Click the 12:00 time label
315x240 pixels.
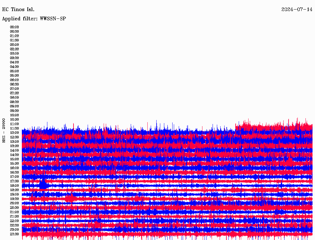(14, 133)
